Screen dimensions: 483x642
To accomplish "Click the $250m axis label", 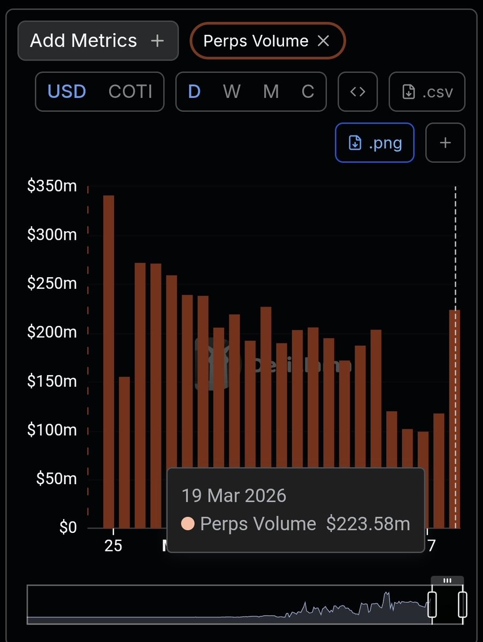I will pyautogui.click(x=52, y=284).
